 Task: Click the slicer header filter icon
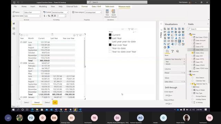pyautogui.click(x=129, y=29)
